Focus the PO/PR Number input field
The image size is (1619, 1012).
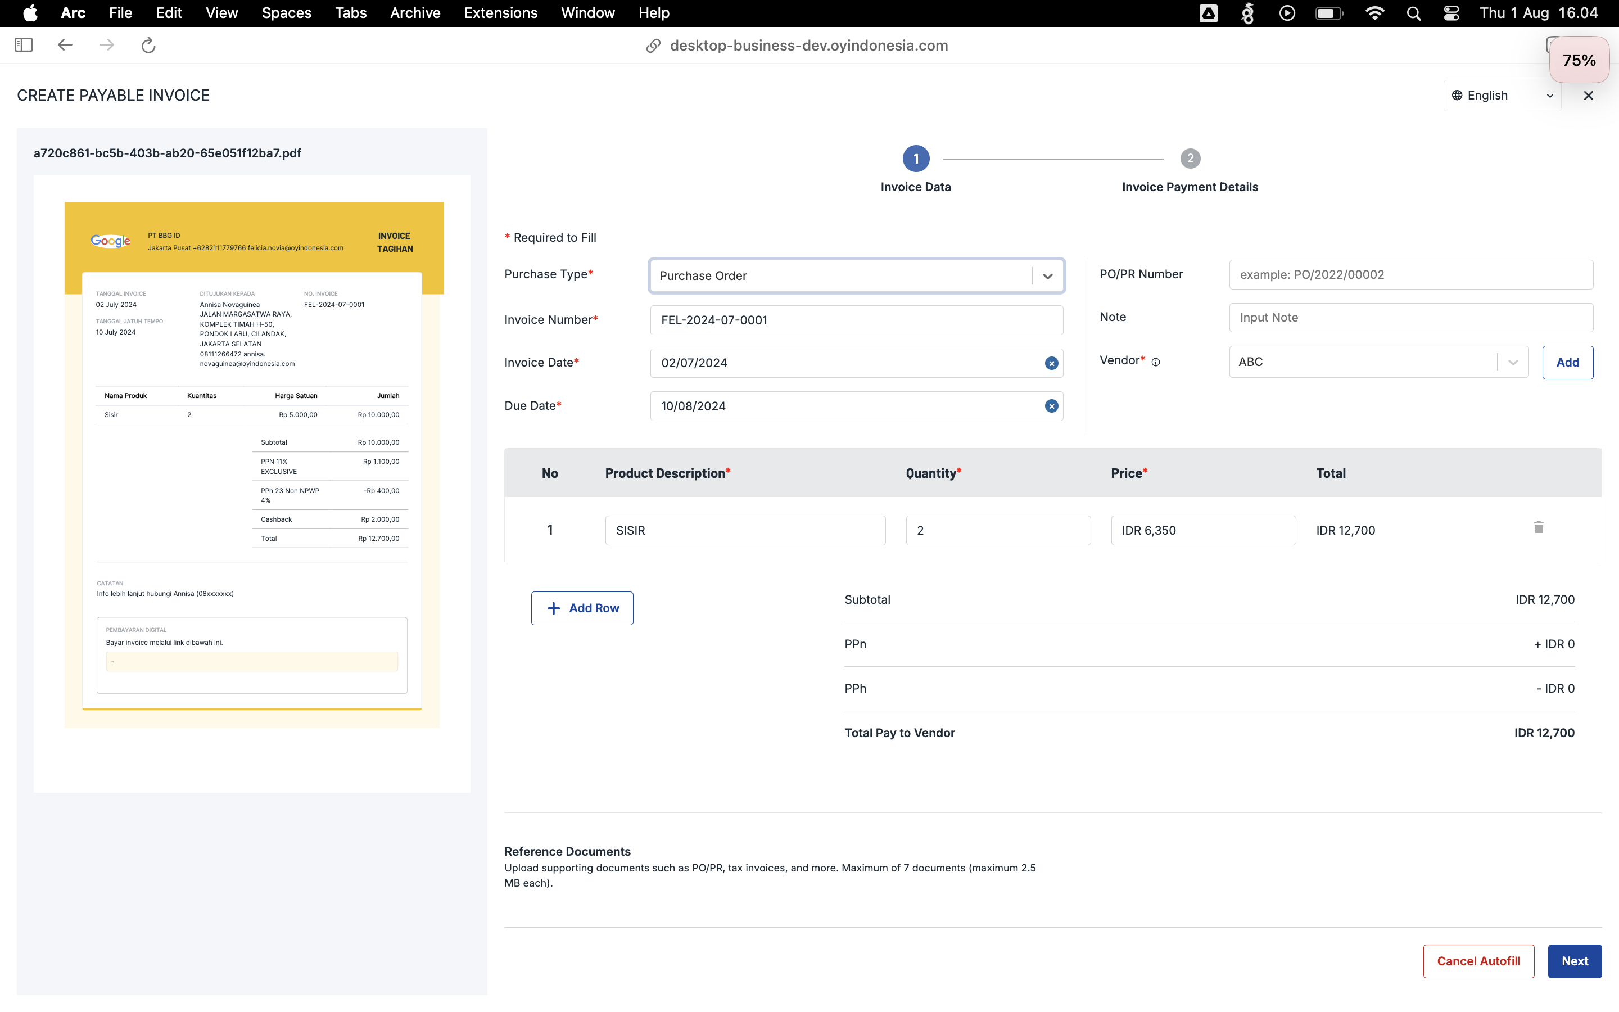[x=1410, y=275]
